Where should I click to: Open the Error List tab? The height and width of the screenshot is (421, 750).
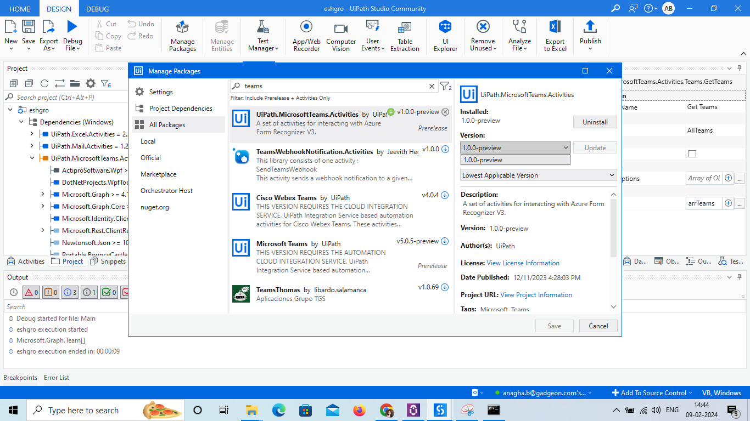pos(57,378)
